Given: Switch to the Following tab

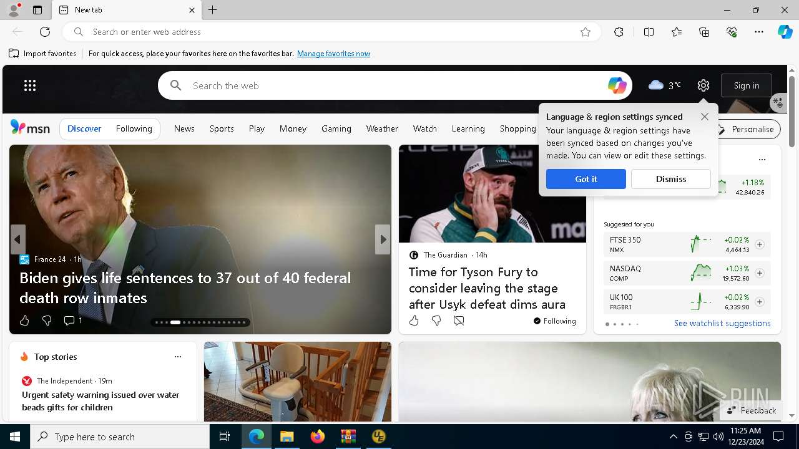Looking at the screenshot, I should [134, 128].
